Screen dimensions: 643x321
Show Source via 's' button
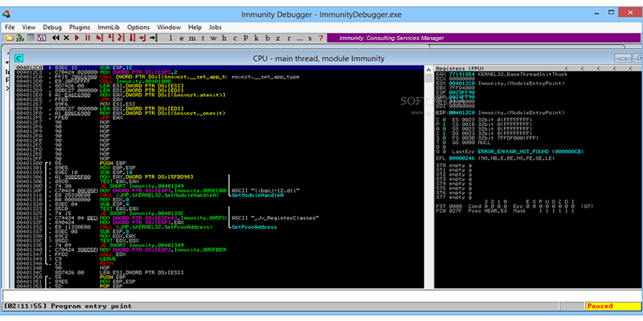tap(310, 39)
